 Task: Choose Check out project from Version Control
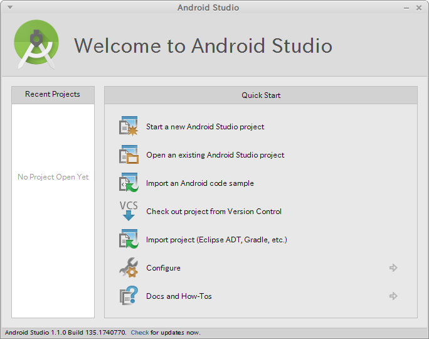214,212
